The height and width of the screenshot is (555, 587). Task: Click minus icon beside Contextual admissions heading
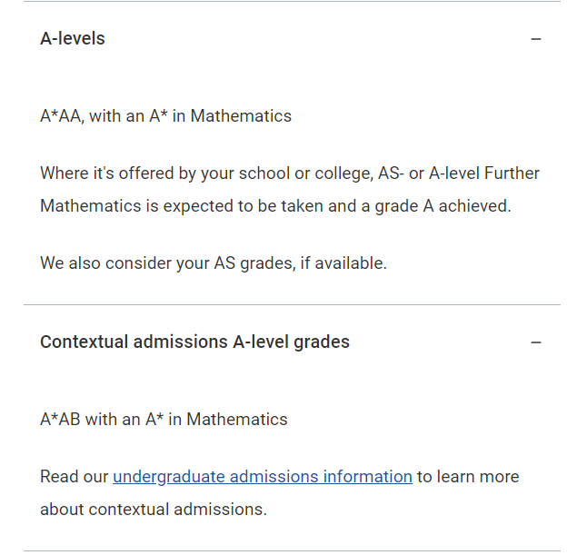tap(536, 342)
